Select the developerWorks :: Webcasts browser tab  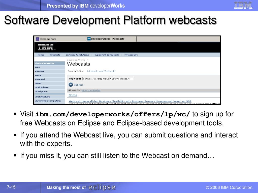[x=111, y=39]
